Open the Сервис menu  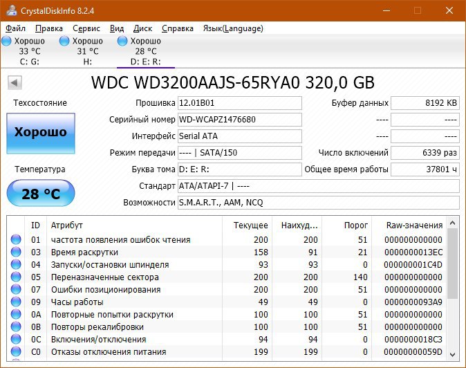click(86, 28)
